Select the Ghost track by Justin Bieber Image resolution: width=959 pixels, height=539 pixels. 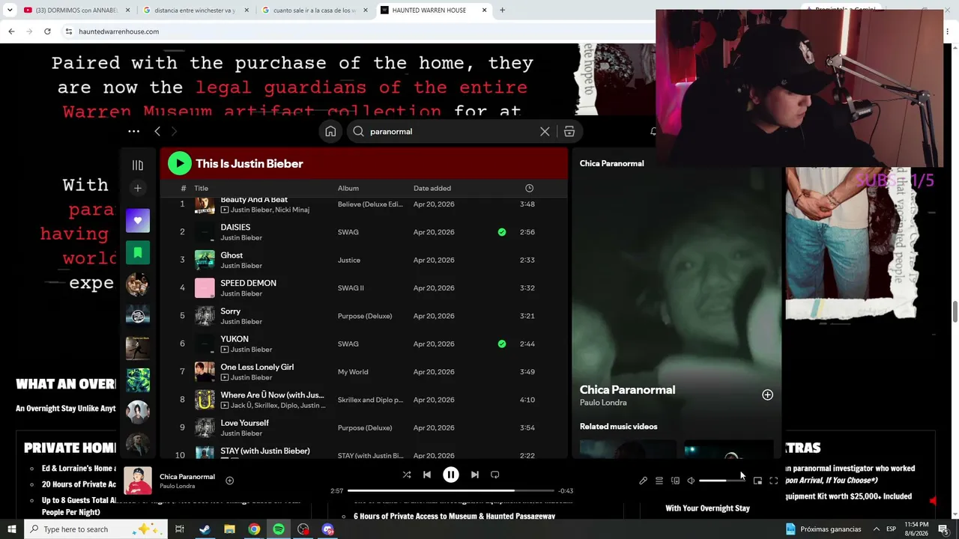click(364, 260)
